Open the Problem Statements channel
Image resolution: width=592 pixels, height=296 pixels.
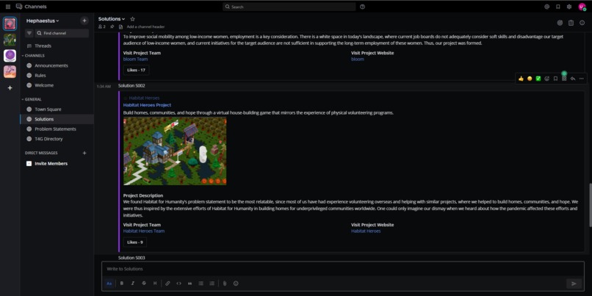(57, 129)
